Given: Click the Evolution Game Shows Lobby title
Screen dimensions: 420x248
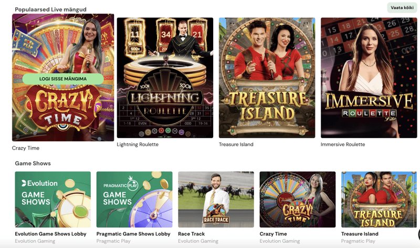Looking at the screenshot, I should click(50, 234).
